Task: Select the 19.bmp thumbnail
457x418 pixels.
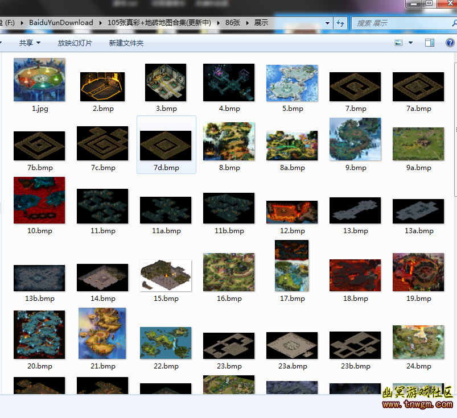Action: click(x=418, y=272)
